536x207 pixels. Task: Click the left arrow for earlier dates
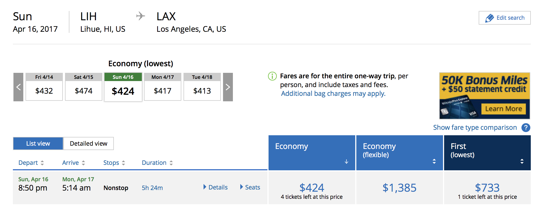(x=18, y=87)
